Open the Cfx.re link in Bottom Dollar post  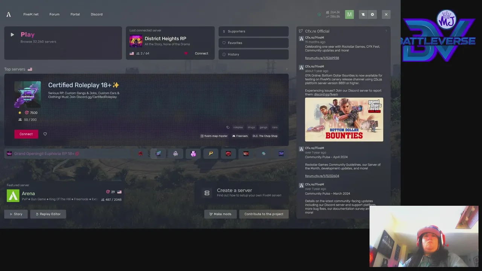point(378,79)
